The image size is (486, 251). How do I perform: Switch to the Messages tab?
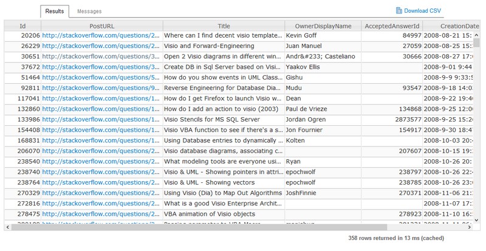coord(89,11)
